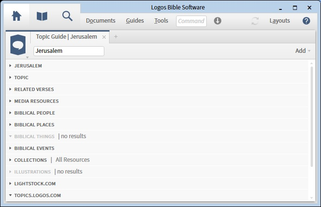Open the Add dropdown
The image size is (321, 207).
(303, 51)
